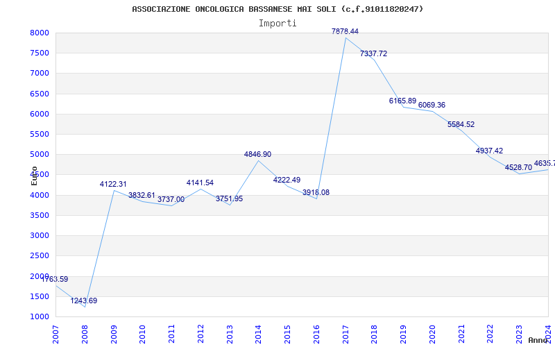Click the Importi subtitle
Viewport: 555px width, 347px height.
coord(277,24)
